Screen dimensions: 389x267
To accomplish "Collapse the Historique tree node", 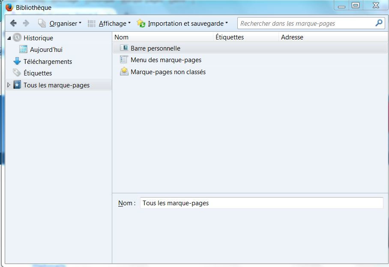I will click(9, 38).
